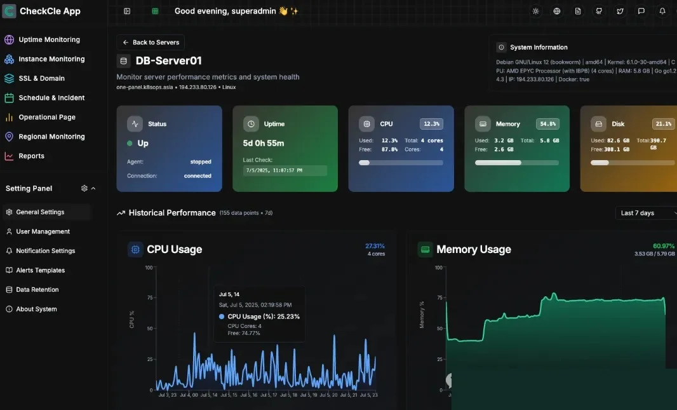
Task: Open the Last 7 days dropdown
Action: (x=647, y=213)
